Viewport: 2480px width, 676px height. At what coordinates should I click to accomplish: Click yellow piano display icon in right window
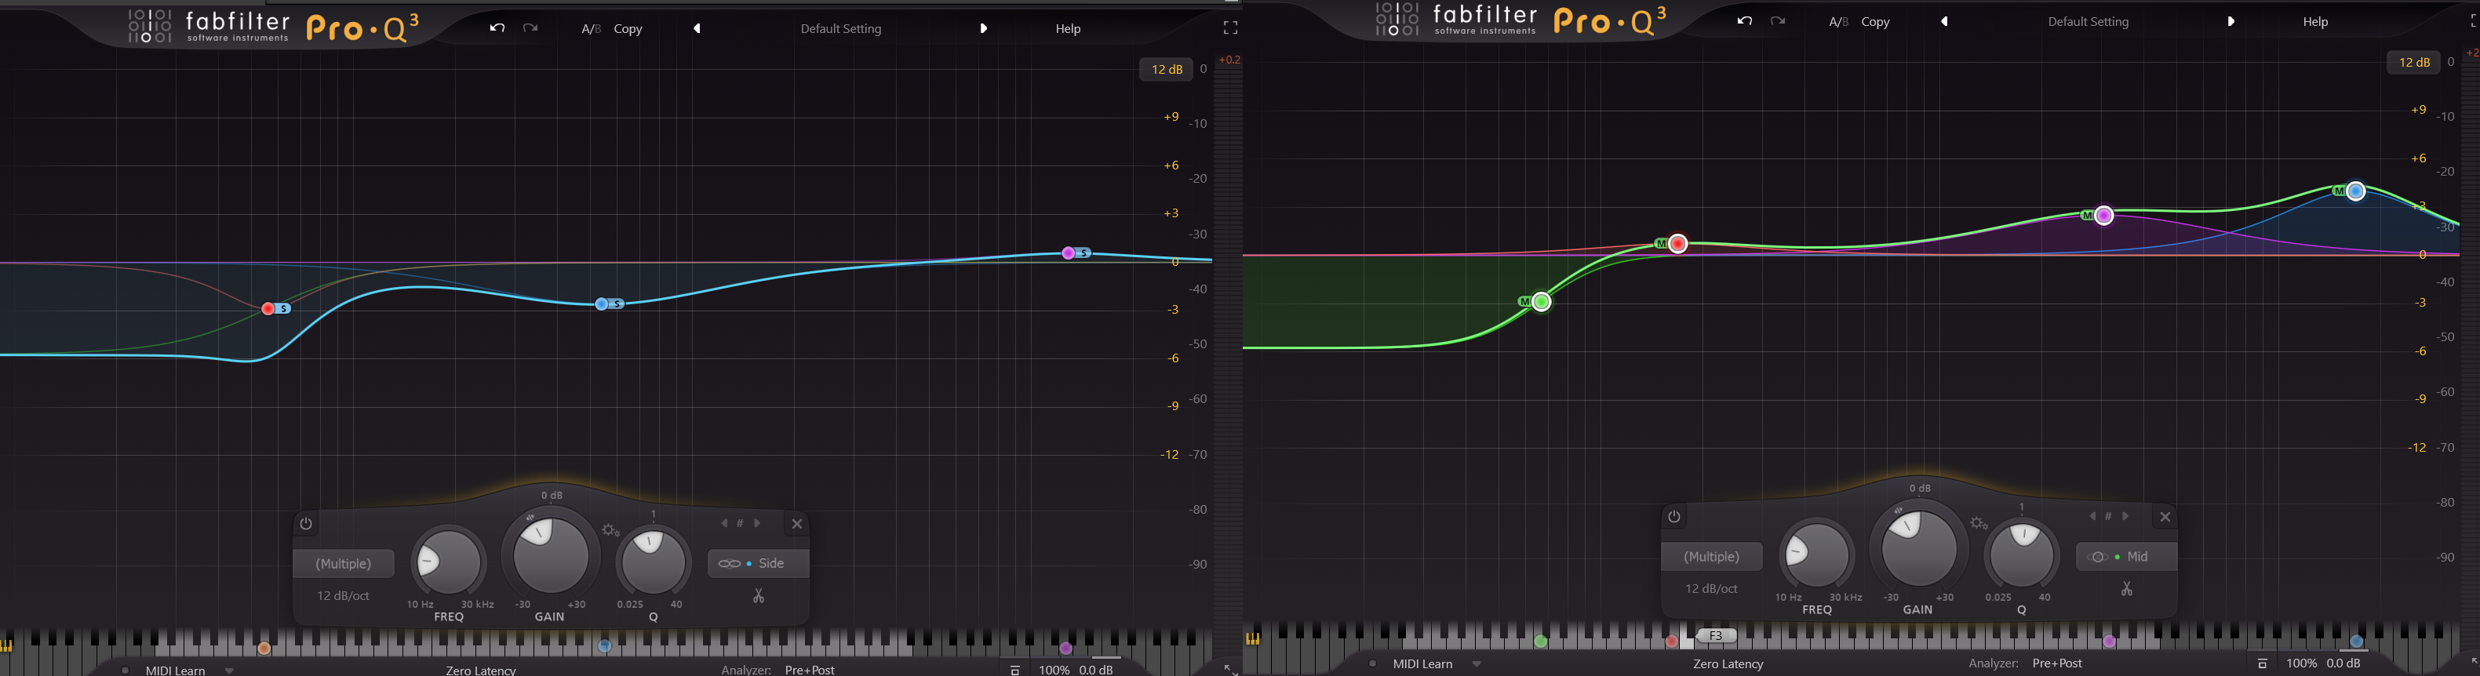1252,638
